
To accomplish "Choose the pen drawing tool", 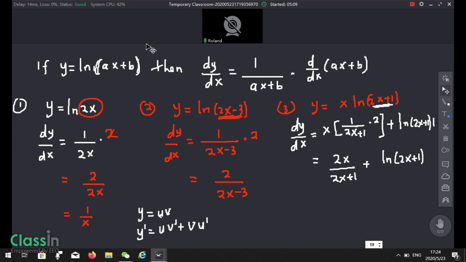I will (x=446, y=102).
